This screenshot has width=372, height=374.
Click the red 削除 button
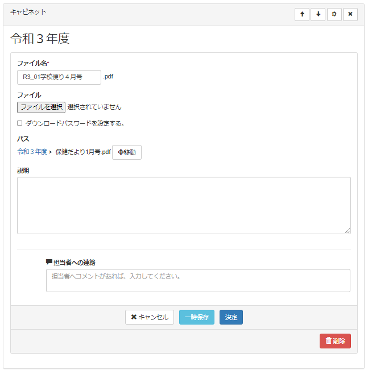click(x=335, y=341)
